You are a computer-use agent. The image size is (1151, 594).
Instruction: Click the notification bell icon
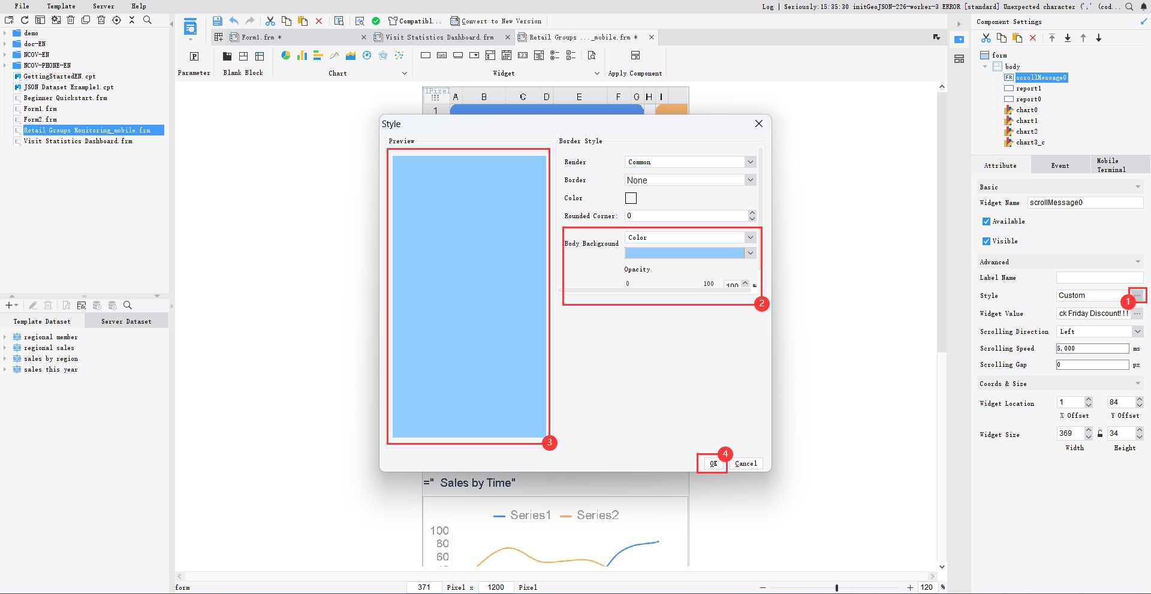coord(1143,7)
